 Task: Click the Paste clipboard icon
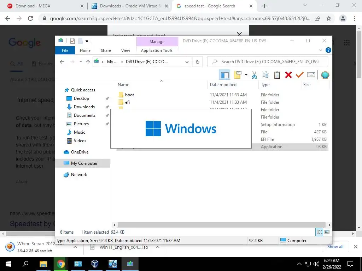click(x=277, y=75)
